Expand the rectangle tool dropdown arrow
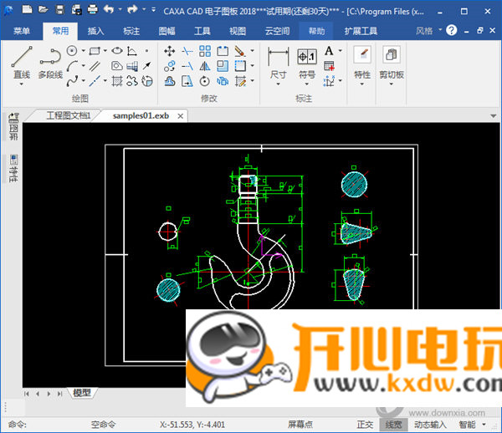The image size is (502, 433). click(105, 50)
